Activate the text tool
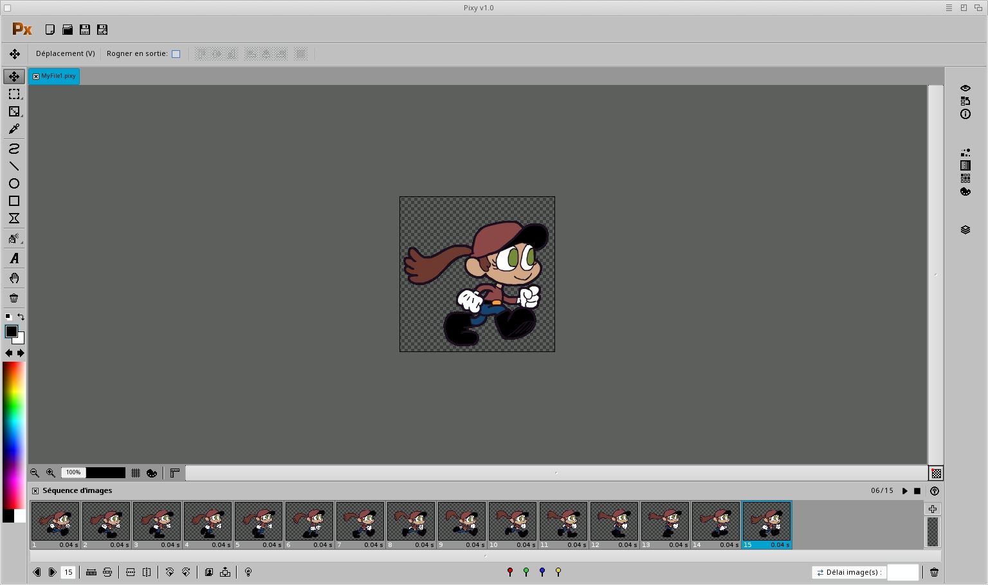The height and width of the screenshot is (585, 988). (x=14, y=258)
